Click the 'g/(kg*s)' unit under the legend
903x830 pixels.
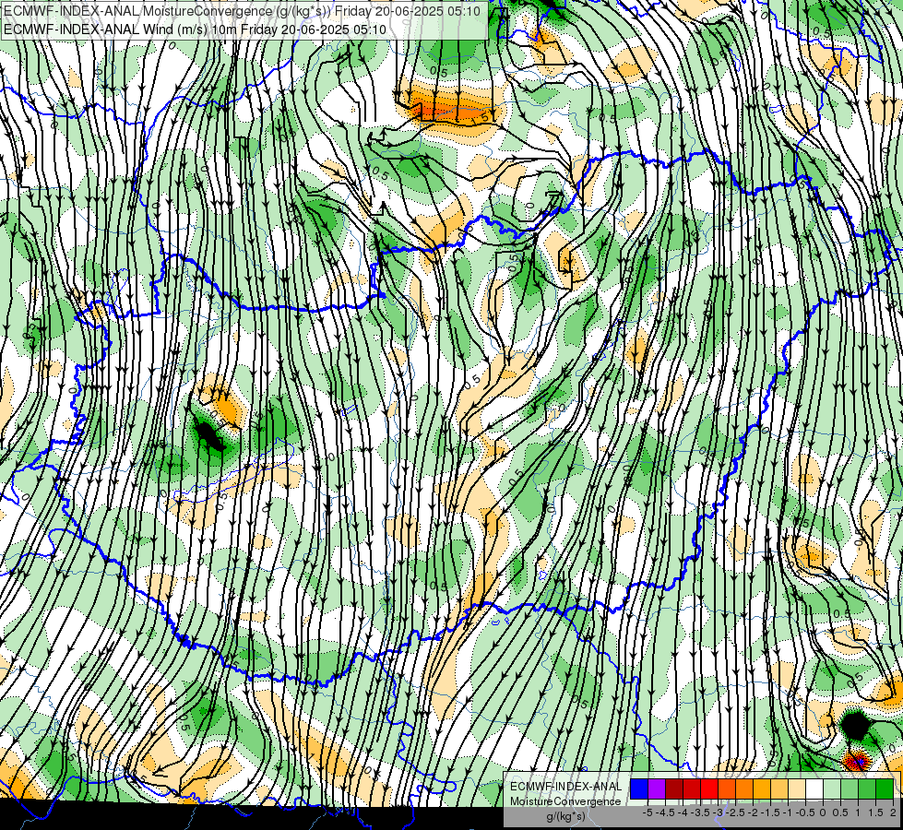tap(566, 816)
